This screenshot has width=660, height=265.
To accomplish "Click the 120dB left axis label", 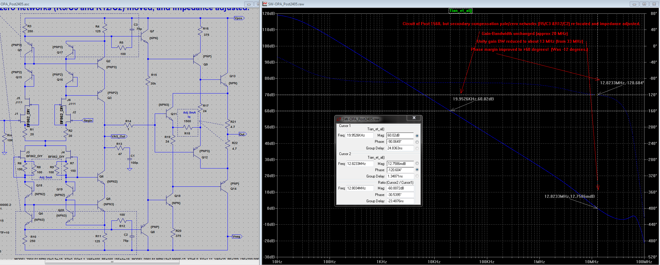I will coord(268,13).
